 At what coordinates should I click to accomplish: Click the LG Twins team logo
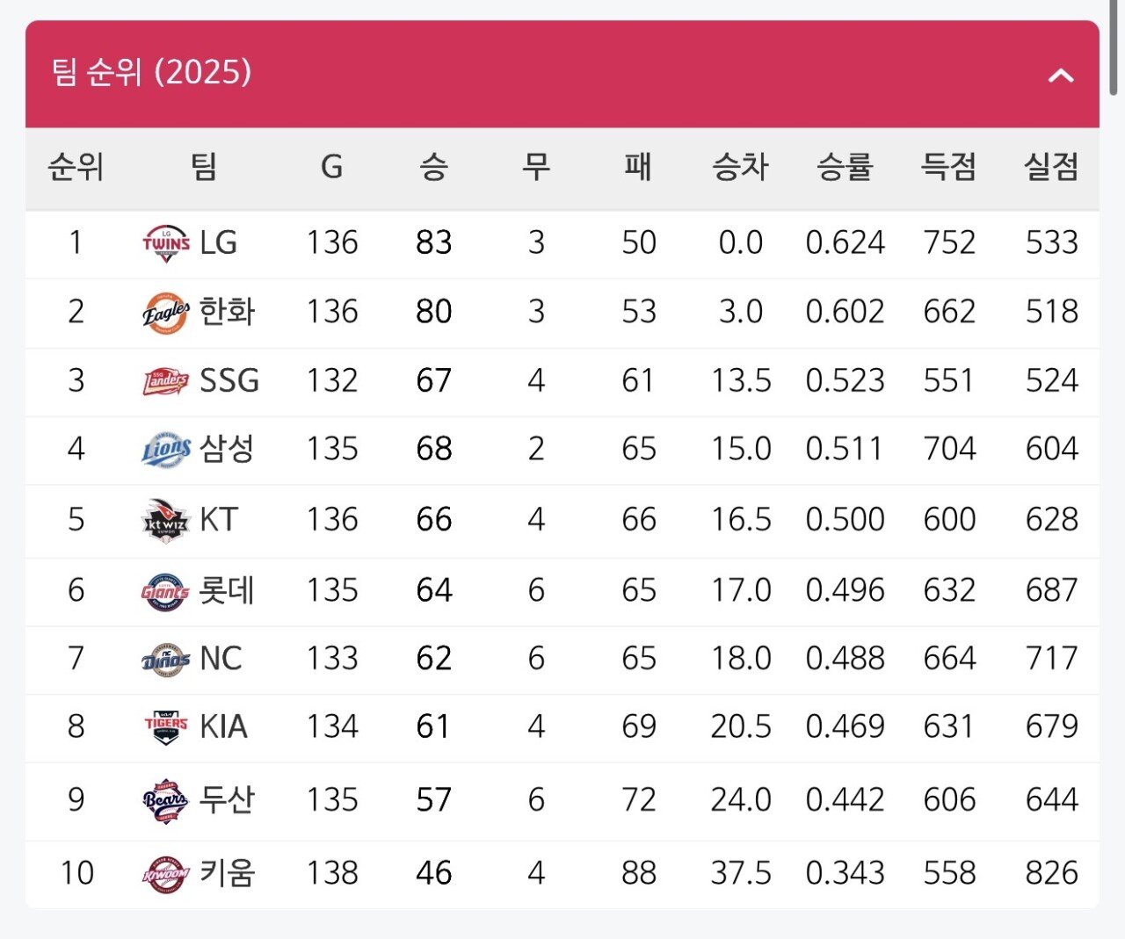click(166, 243)
